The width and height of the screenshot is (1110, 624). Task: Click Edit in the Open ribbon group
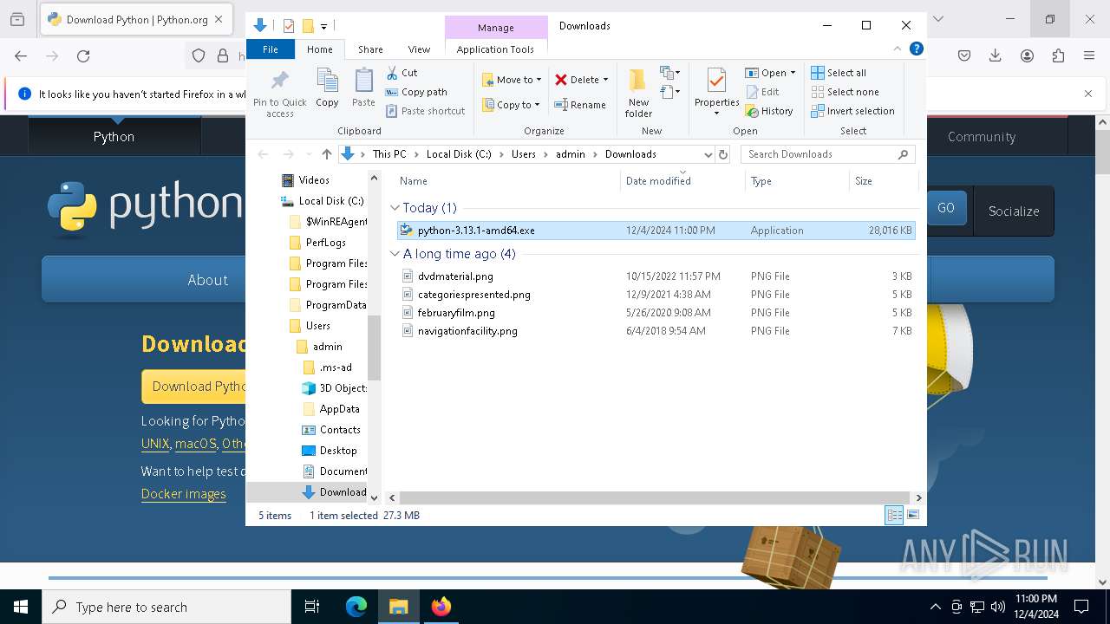(762, 92)
